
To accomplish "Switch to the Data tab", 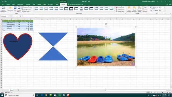I will pyautogui.click(x=34, y=4).
